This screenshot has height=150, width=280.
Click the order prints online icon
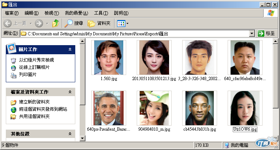[13, 68]
